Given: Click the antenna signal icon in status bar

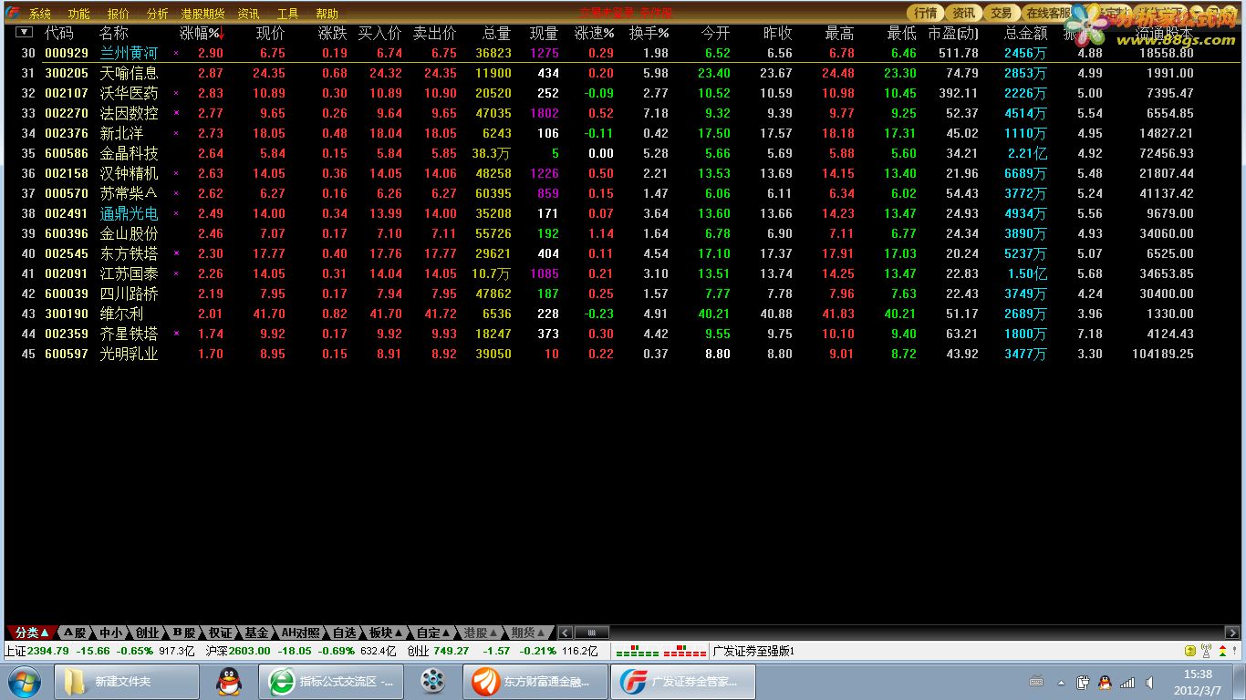Looking at the screenshot, I should 1207,651.
